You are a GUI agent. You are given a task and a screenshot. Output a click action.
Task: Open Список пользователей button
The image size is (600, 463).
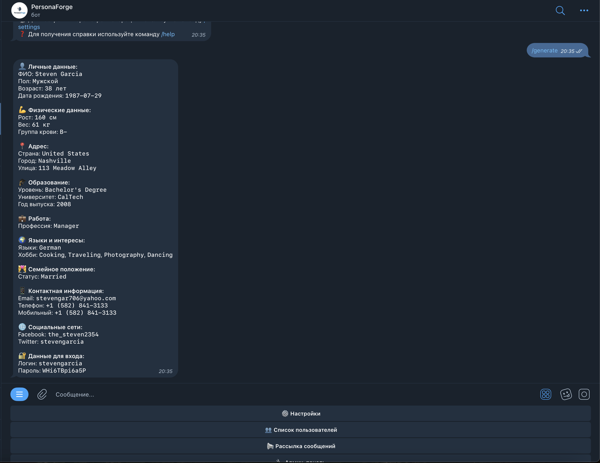tap(300, 430)
